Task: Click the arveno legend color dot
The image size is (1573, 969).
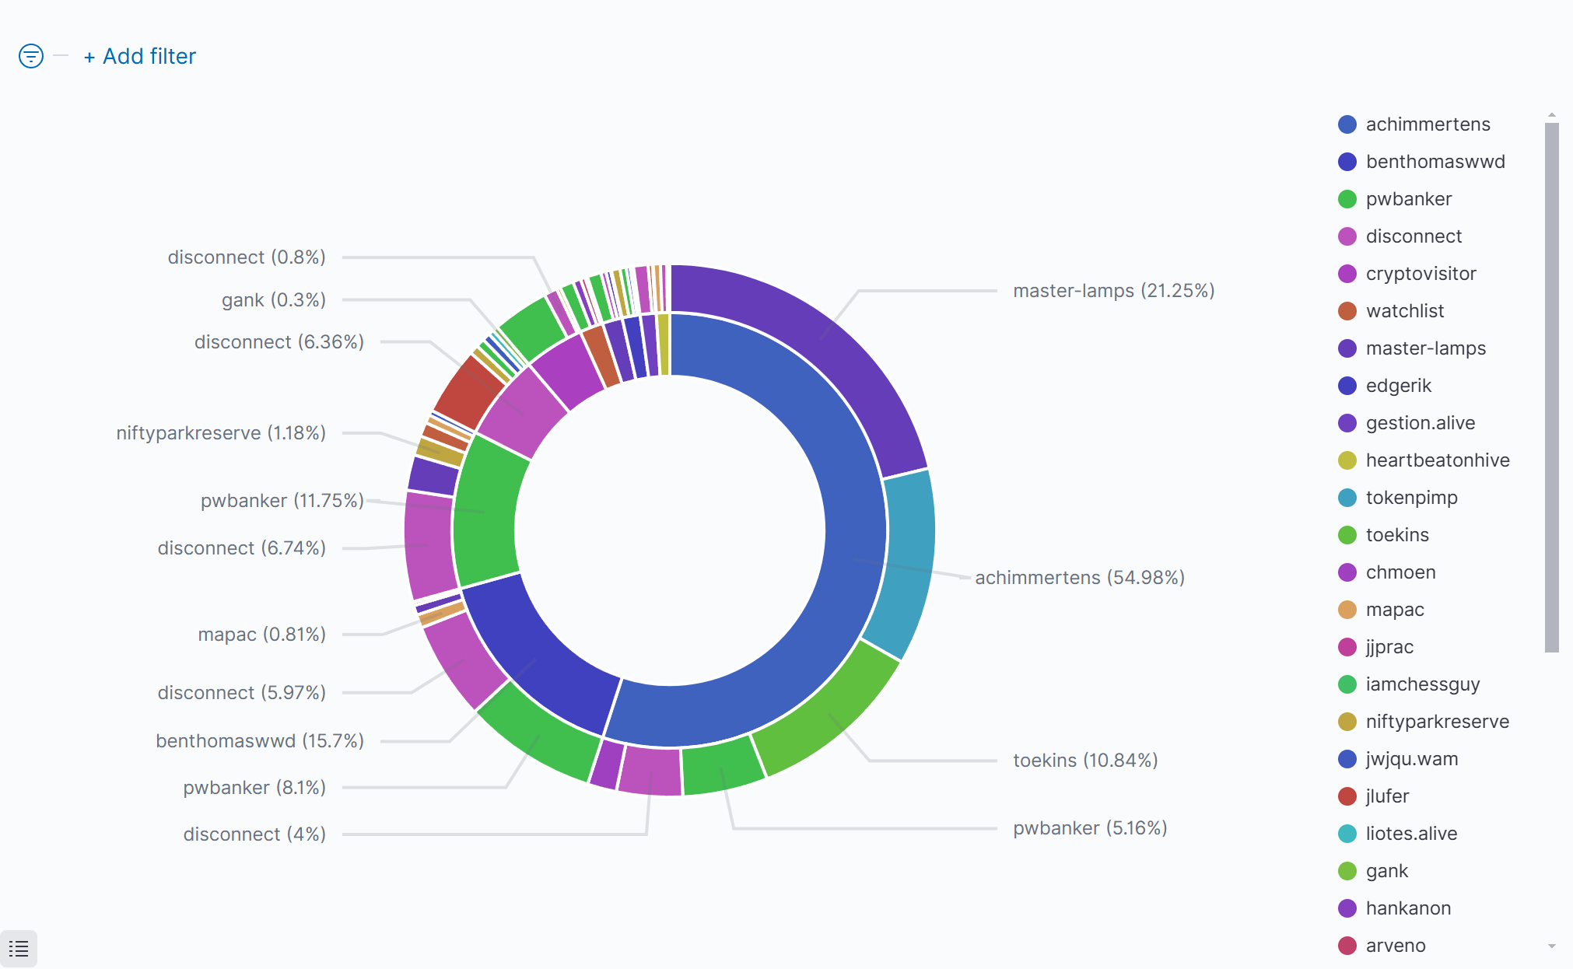Action: click(x=1347, y=946)
